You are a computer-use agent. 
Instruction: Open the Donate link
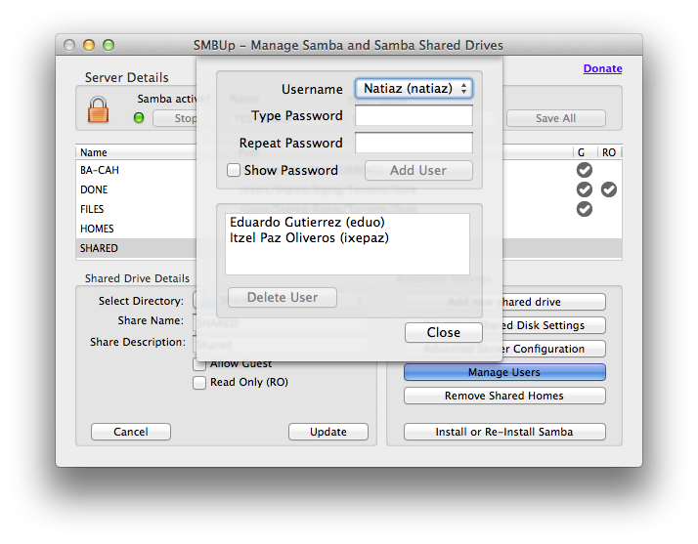[603, 68]
